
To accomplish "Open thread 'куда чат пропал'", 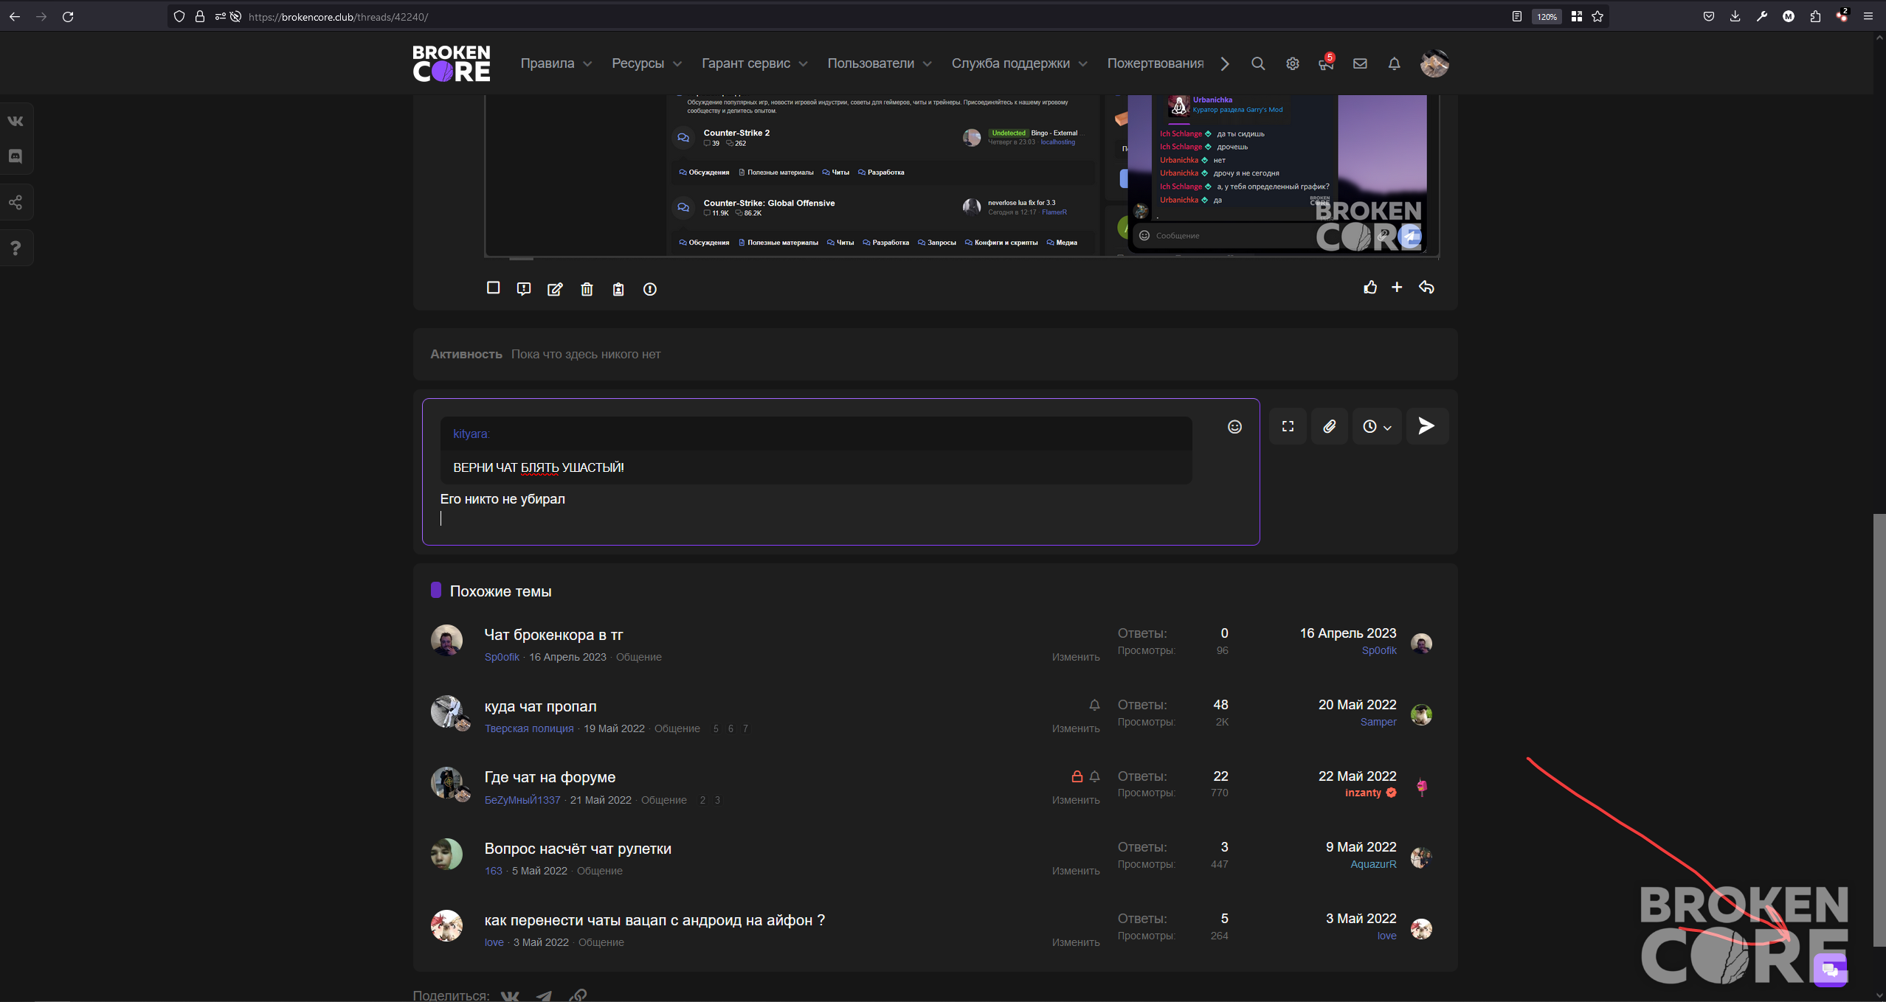I will click(x=540, y=706).
